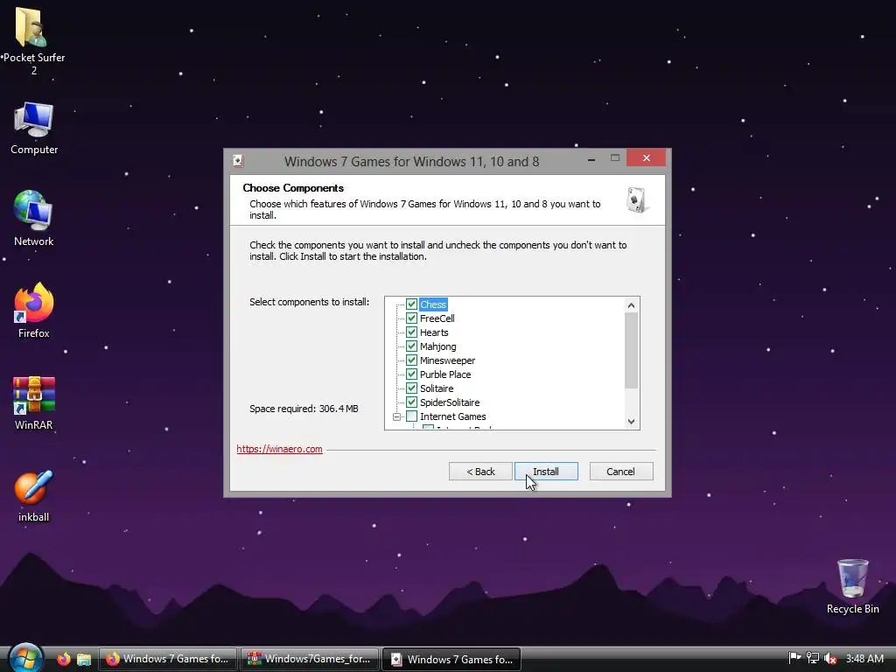Collapse the Internet Games tree node
Screen dimensions: 896x672
coord(396,416)
